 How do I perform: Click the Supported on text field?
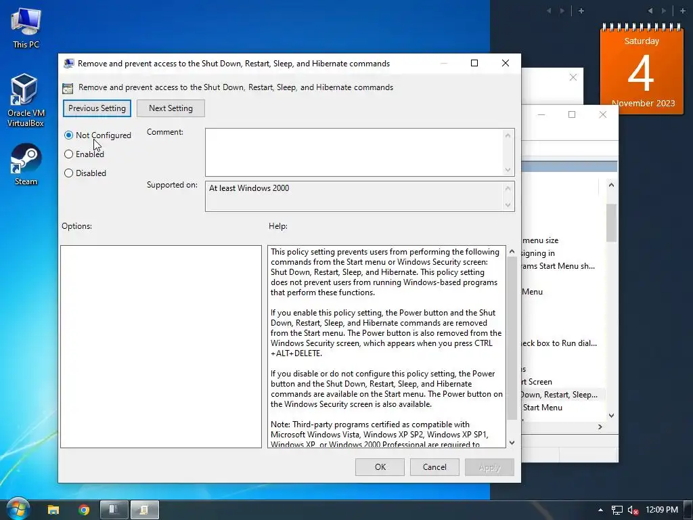coord(353,196)
